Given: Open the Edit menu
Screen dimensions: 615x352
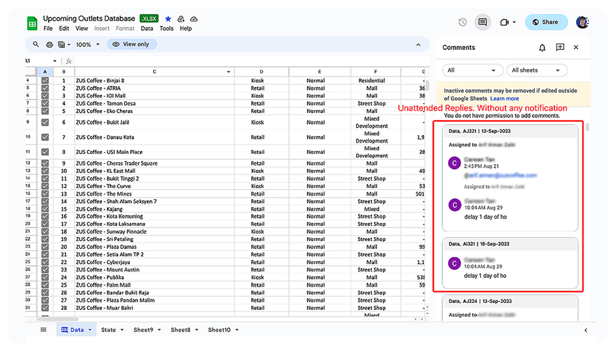Looking at the screenshot, I should click(x=64, y=29).
